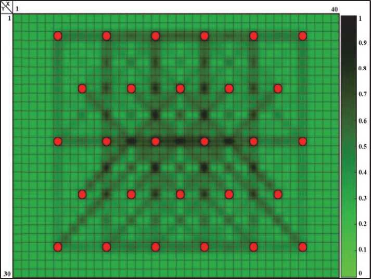Click the color scale maximum label "1"
Viewport: 371px width, 279px height.
pyautogui.click(x=360, y=18)
